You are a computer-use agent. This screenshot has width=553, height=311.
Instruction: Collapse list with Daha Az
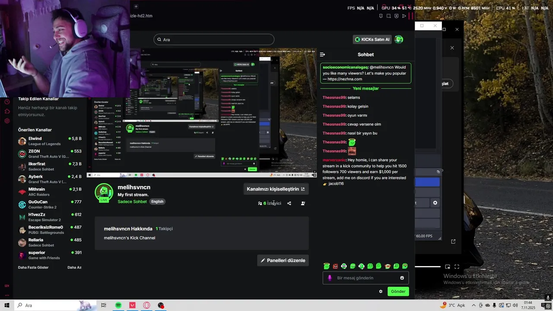(x=74, y=267)
